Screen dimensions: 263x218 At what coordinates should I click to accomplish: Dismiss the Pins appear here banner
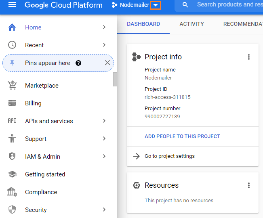(107, 63)
